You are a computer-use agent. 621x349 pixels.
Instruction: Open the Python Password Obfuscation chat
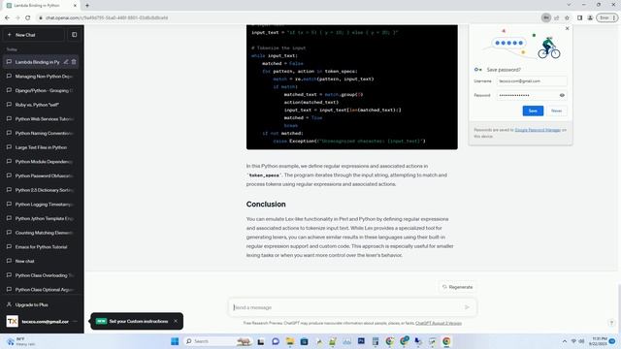pyautogui.click(x=41, y=175)
